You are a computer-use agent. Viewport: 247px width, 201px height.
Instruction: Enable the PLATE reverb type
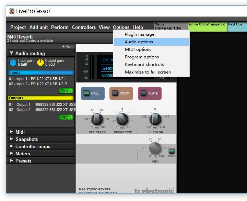point(150,93)
